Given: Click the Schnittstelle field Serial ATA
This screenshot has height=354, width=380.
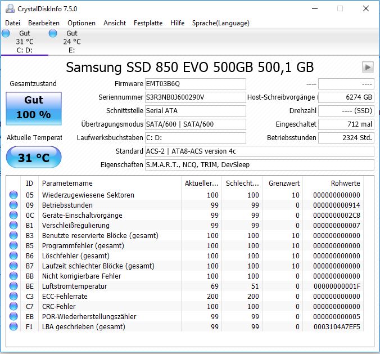Looking at the screenshot, I should (195, 111).
